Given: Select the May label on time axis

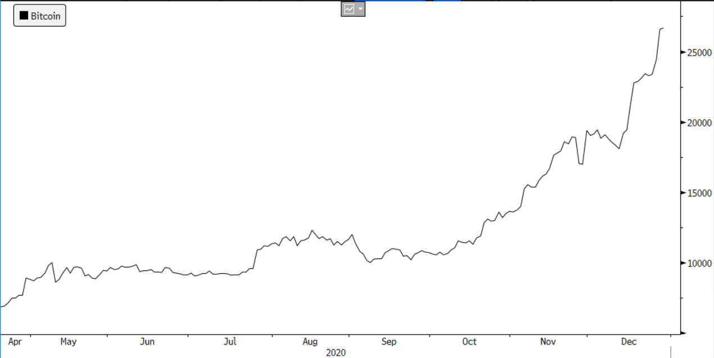Looking at the screenshot, I should click(x=68, y=342).
